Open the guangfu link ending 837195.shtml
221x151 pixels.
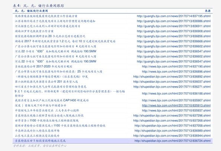click(174, 16)
